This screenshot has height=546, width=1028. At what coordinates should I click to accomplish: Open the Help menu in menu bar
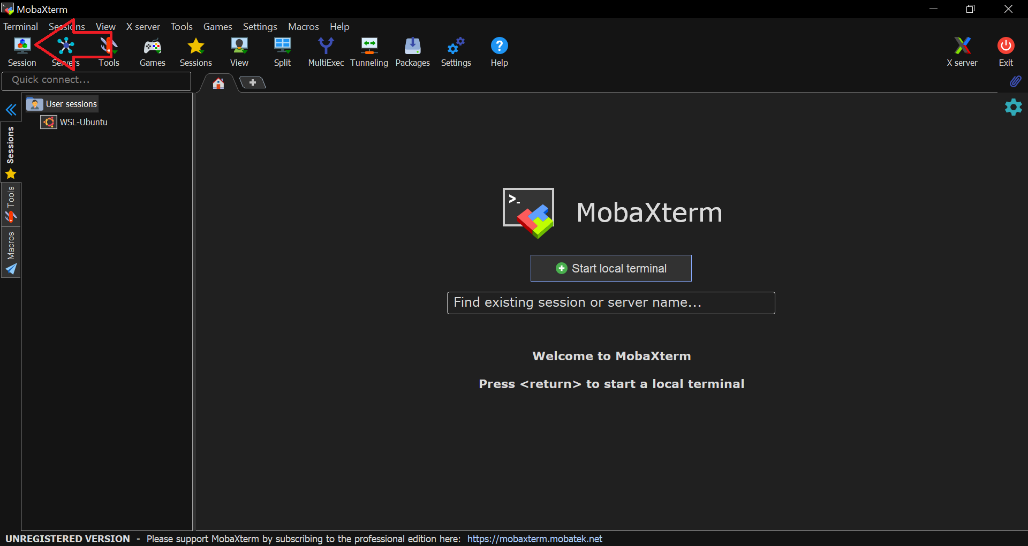339,27
